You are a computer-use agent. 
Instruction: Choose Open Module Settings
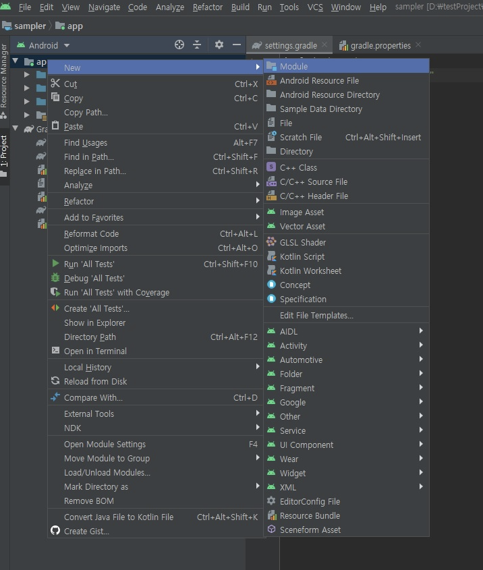coord(155,445)
